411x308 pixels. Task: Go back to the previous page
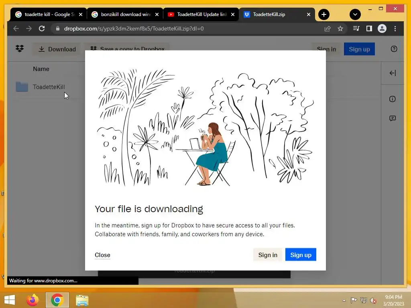16,28
